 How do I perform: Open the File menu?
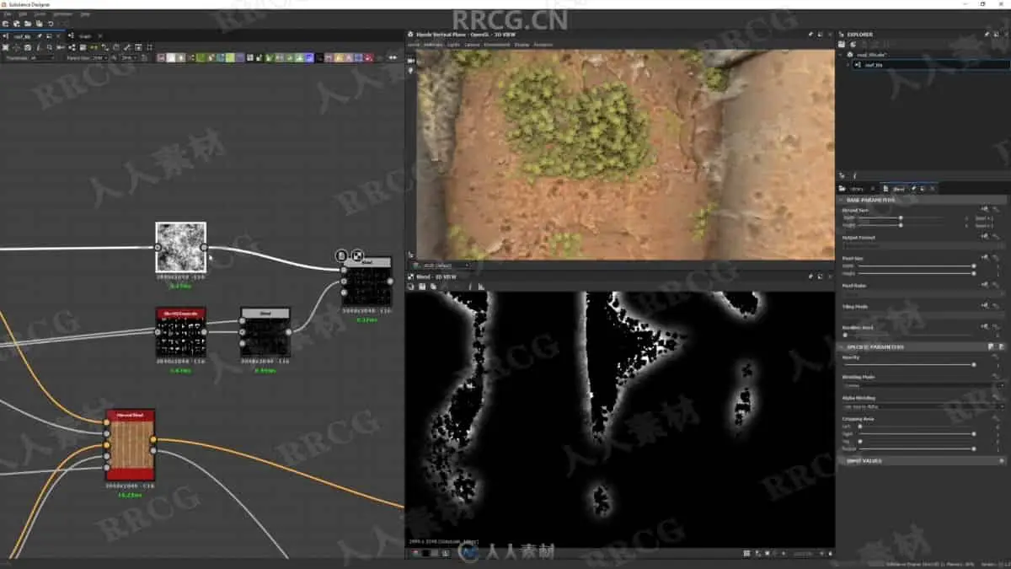pos(8,14)
